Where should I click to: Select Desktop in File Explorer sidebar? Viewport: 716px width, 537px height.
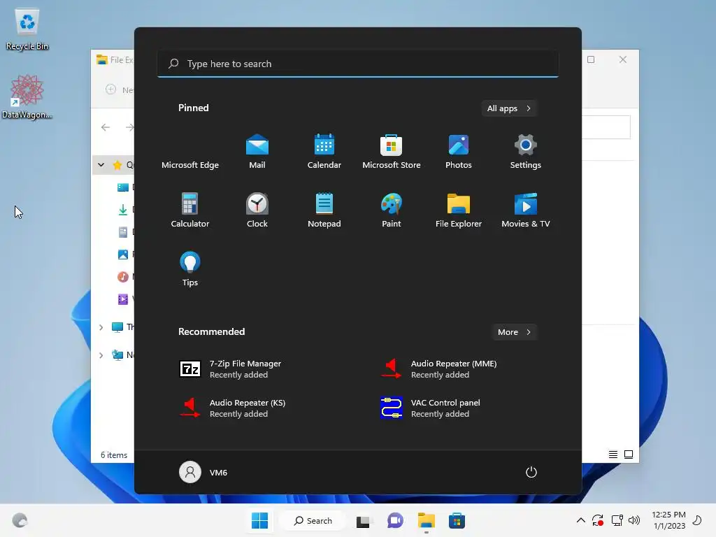click(x=123, y=187)
